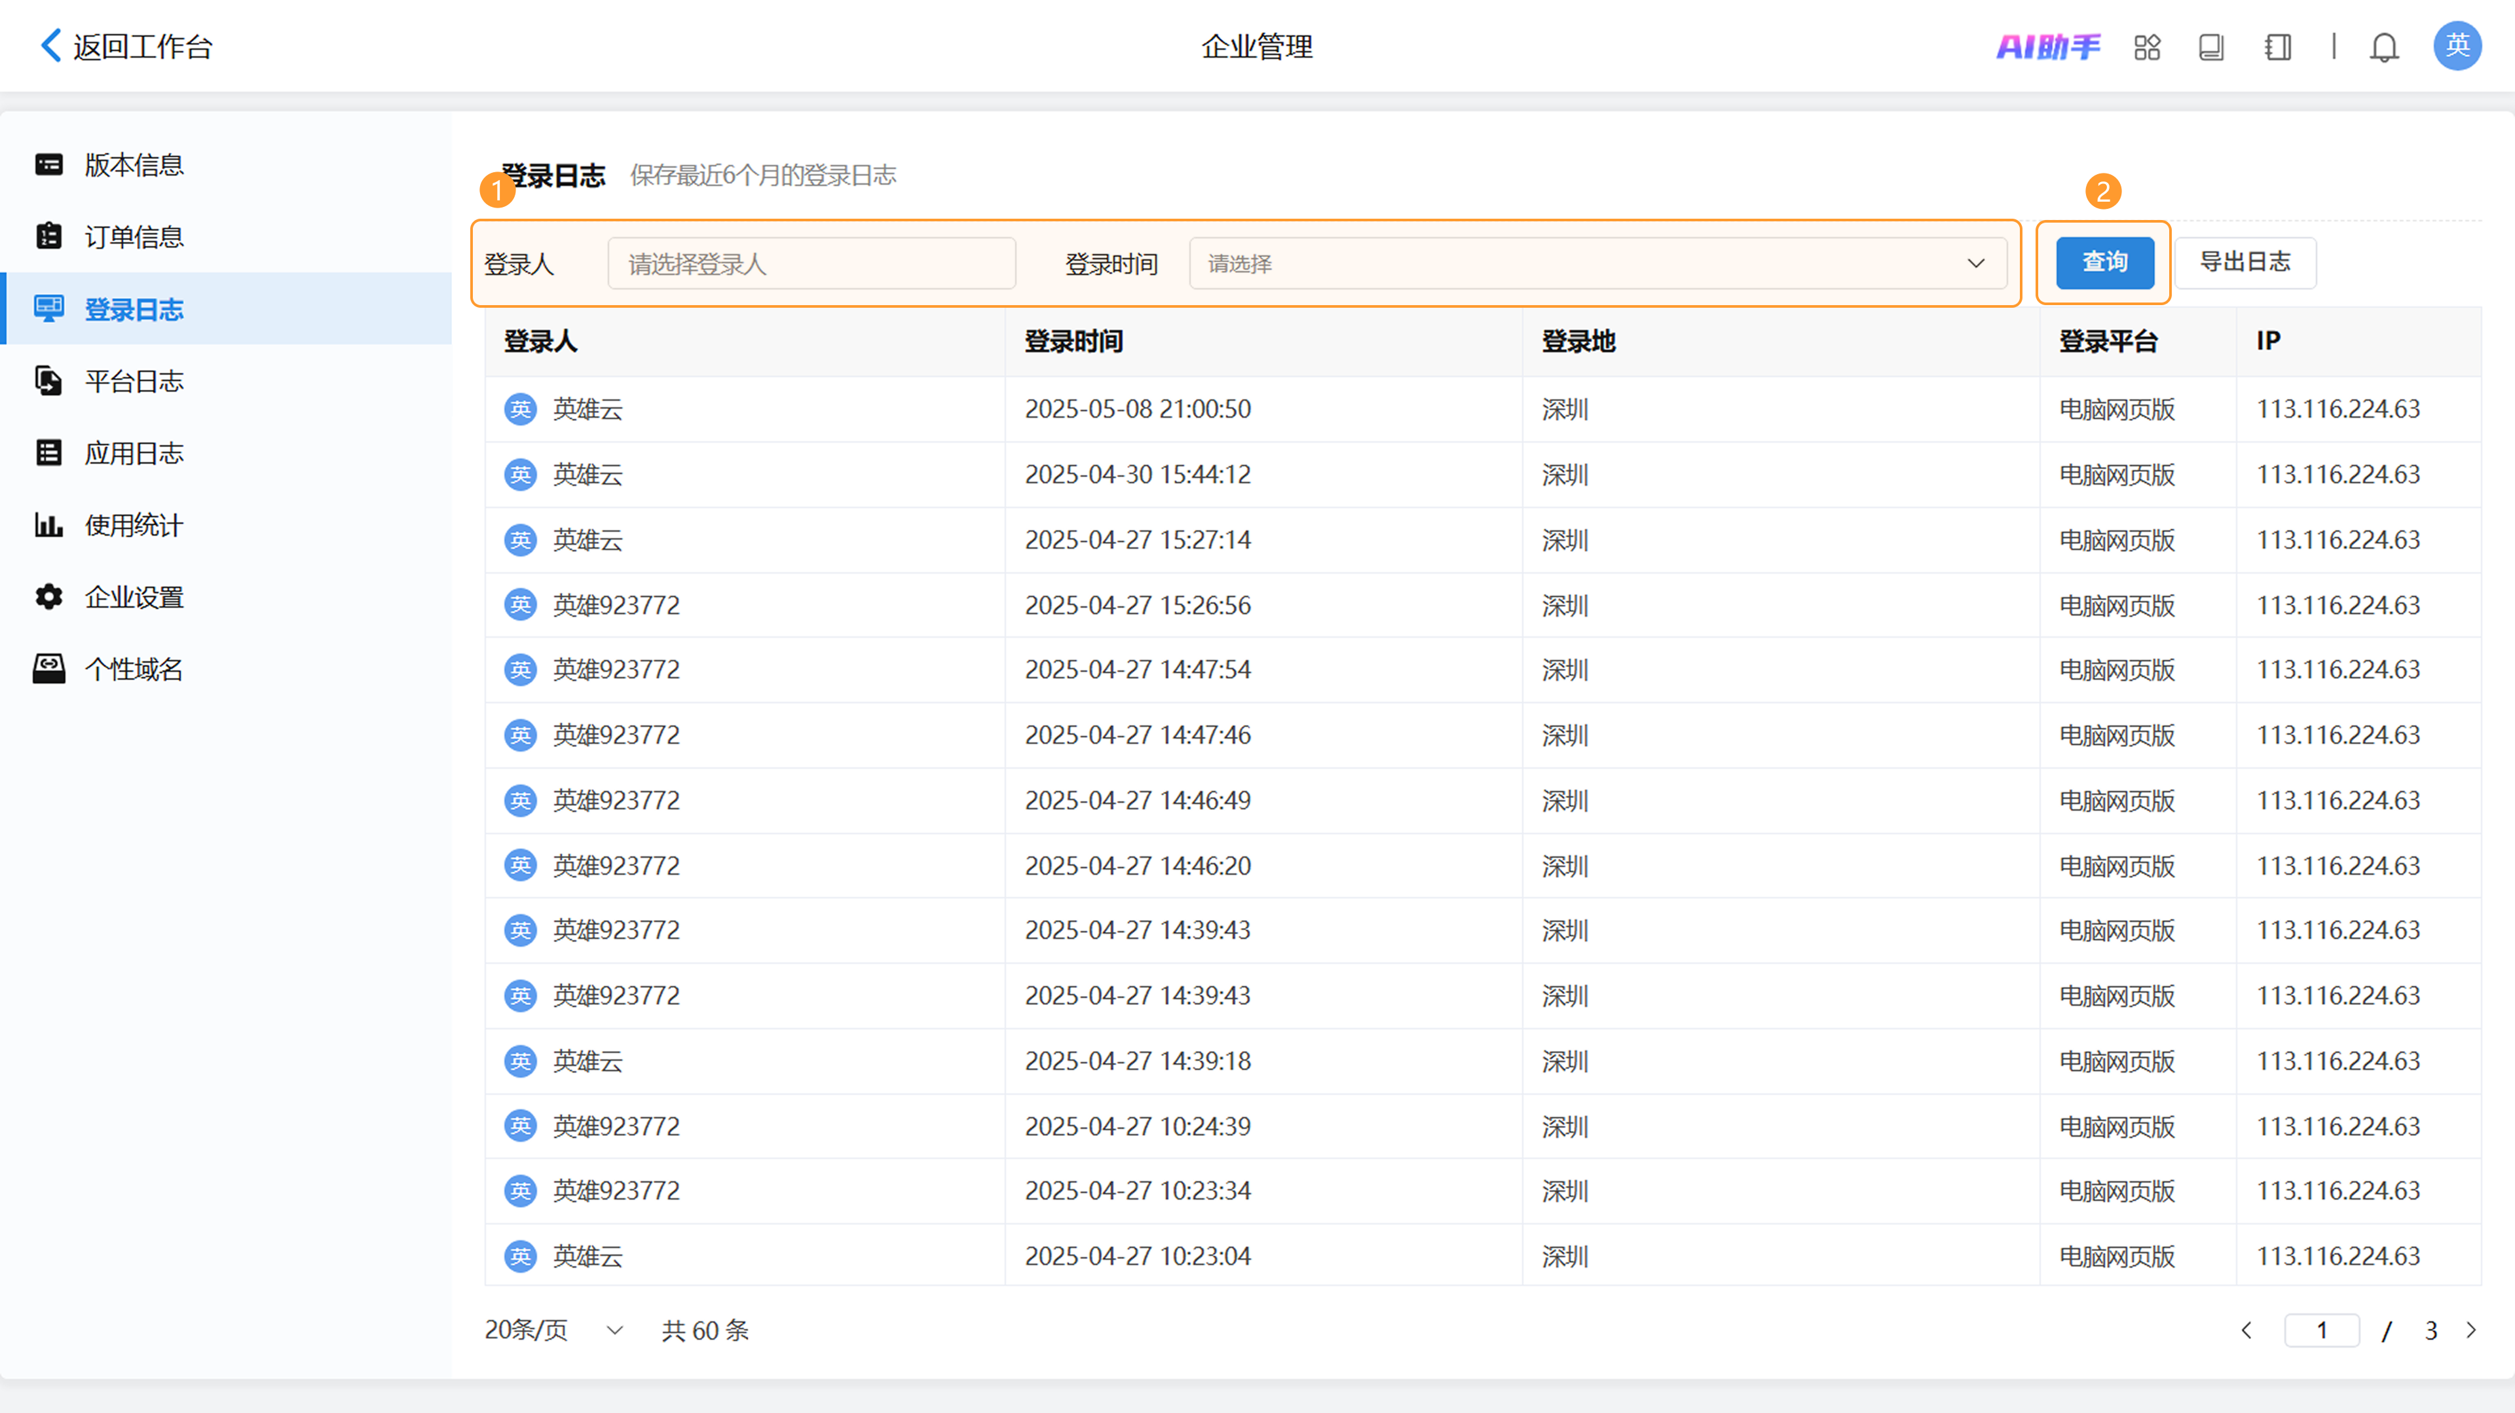The width and height of the screenshot is (2515, 1413).
Task: Click the blue 查询 button
Action: point(2104,263)
